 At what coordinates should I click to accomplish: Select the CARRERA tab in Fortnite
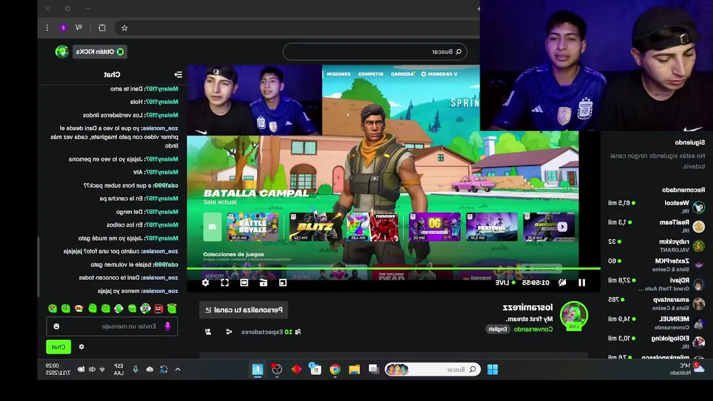coord(402,74)
